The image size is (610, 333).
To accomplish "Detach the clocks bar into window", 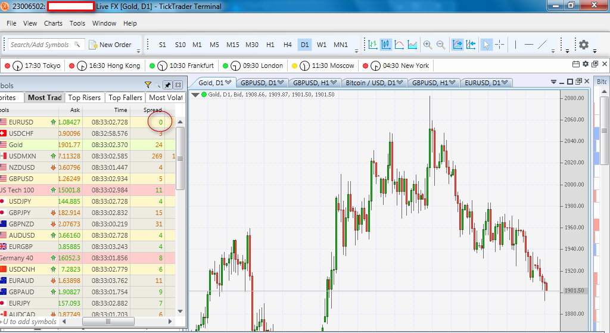I will [595, 64].
